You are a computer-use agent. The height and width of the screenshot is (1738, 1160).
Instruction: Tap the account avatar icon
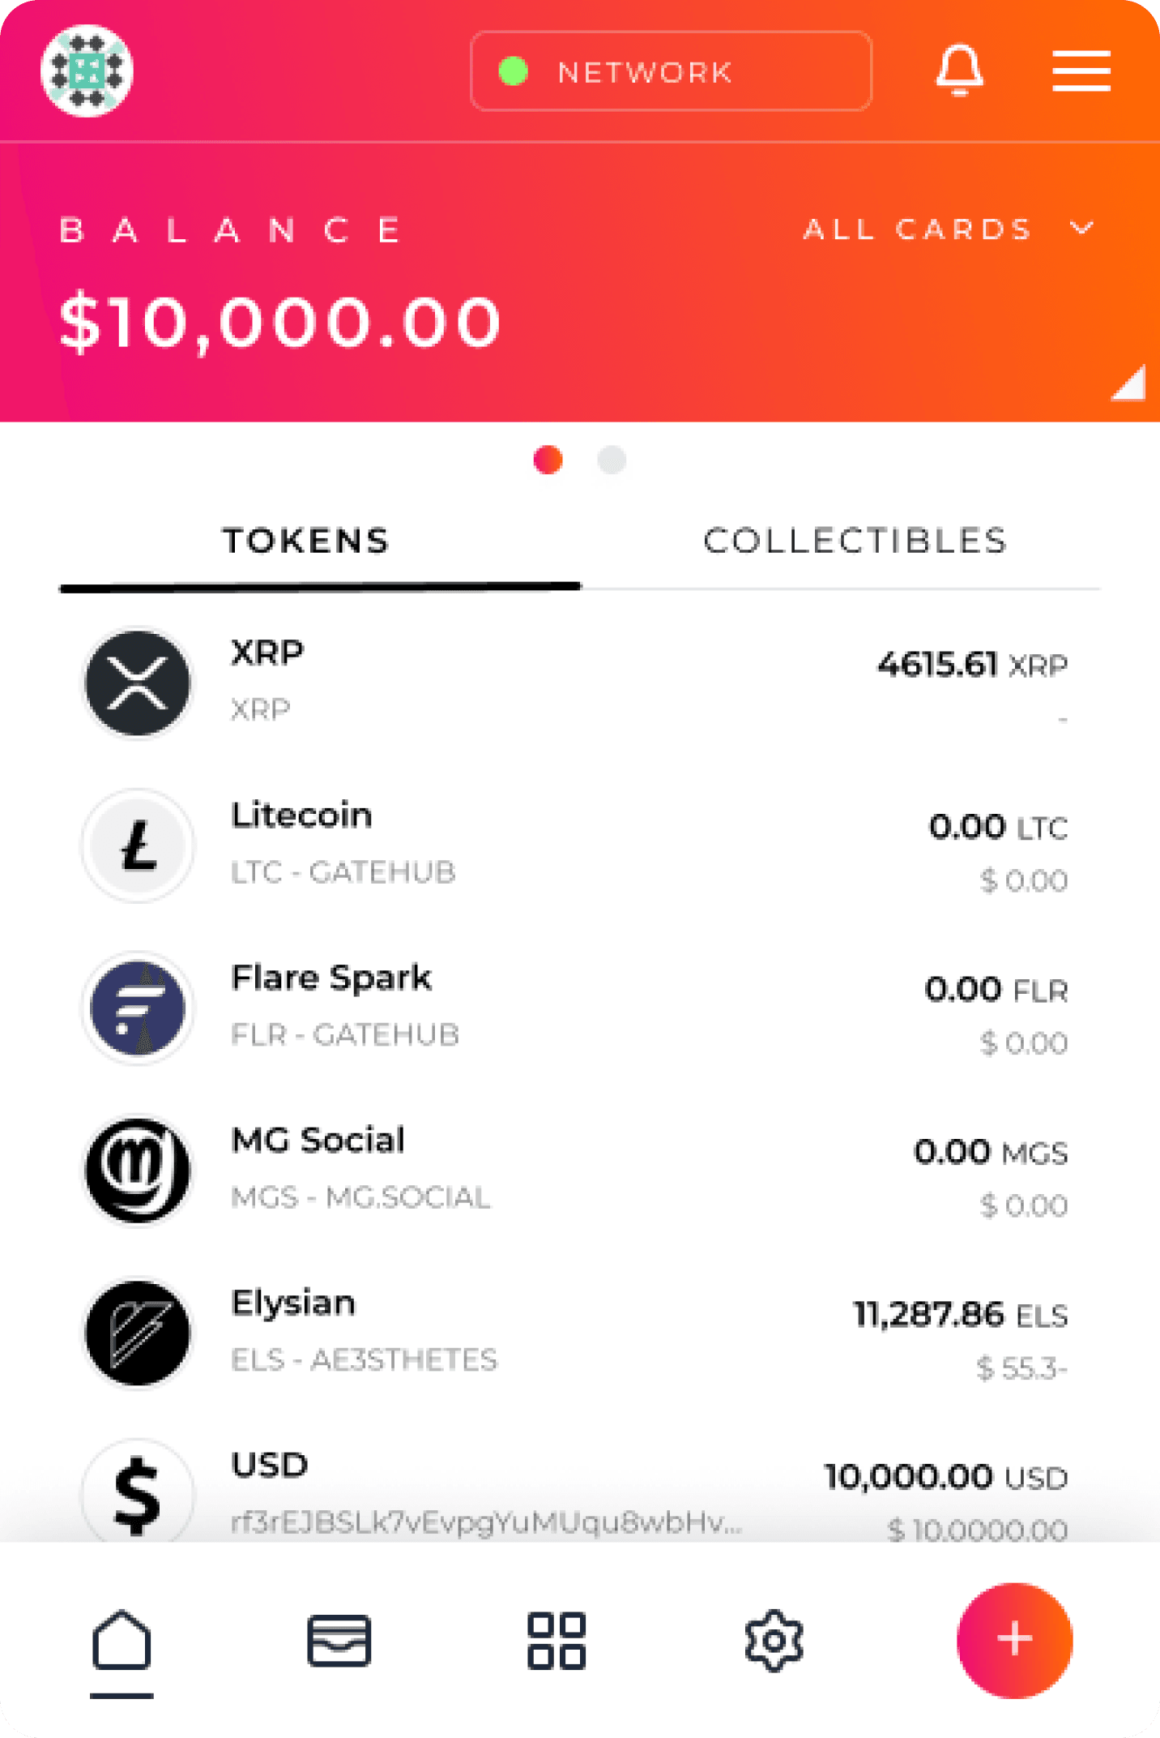(87, 71)
